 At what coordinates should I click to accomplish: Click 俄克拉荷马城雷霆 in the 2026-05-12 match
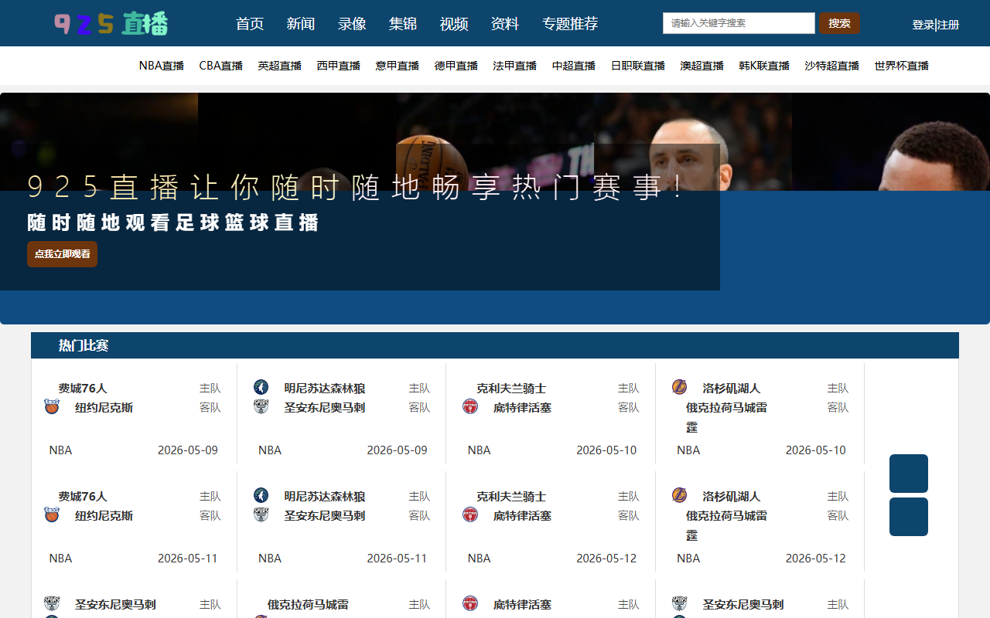(x=726, y=525)
